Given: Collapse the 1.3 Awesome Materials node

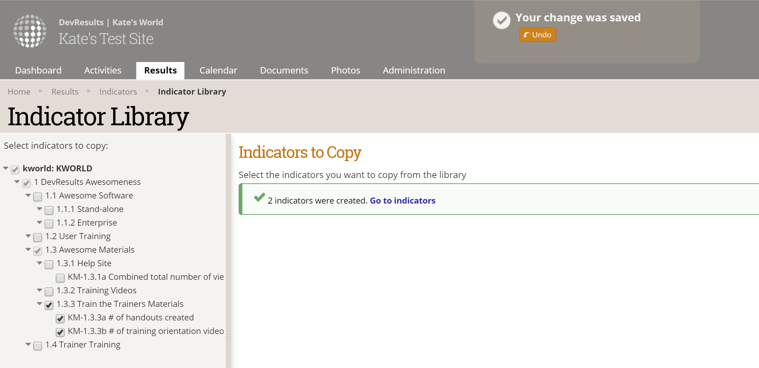Looking at the screenshot, I should [28, 249].
